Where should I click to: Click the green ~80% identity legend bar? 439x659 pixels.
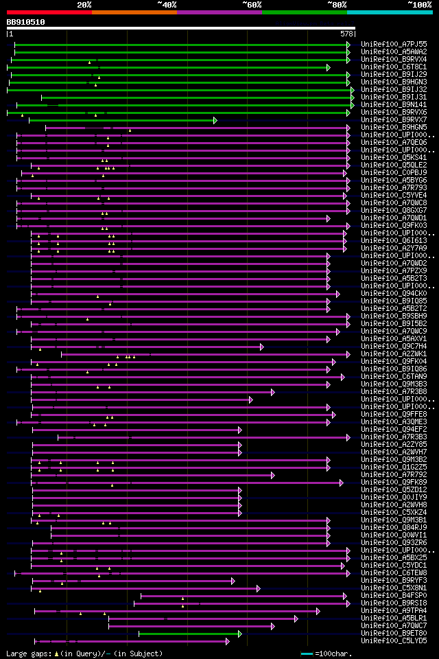305,12
